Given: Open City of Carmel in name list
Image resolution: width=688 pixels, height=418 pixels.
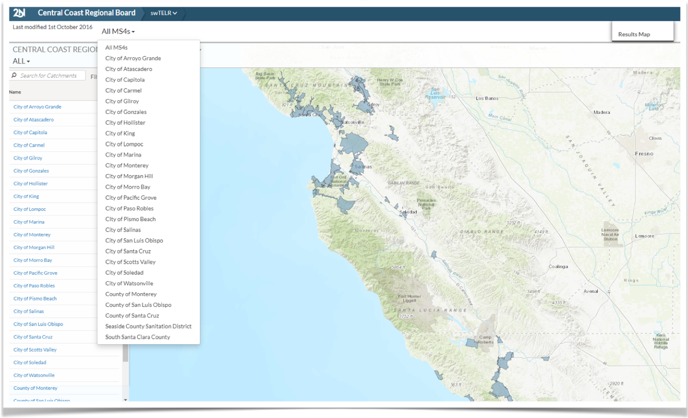Looking at the screenshot, I should (x=29, y=145).
